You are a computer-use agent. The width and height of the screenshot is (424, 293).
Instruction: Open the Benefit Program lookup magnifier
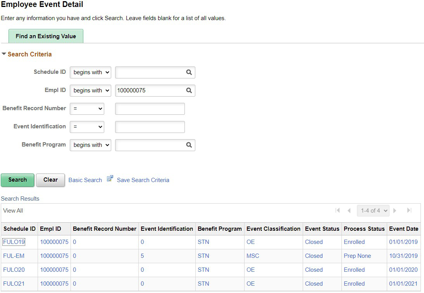pos(189,145)
